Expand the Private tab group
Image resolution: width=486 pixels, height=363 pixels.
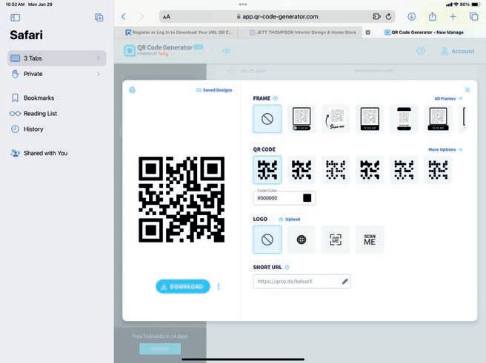pyautogui.click(x=57, y=74)
